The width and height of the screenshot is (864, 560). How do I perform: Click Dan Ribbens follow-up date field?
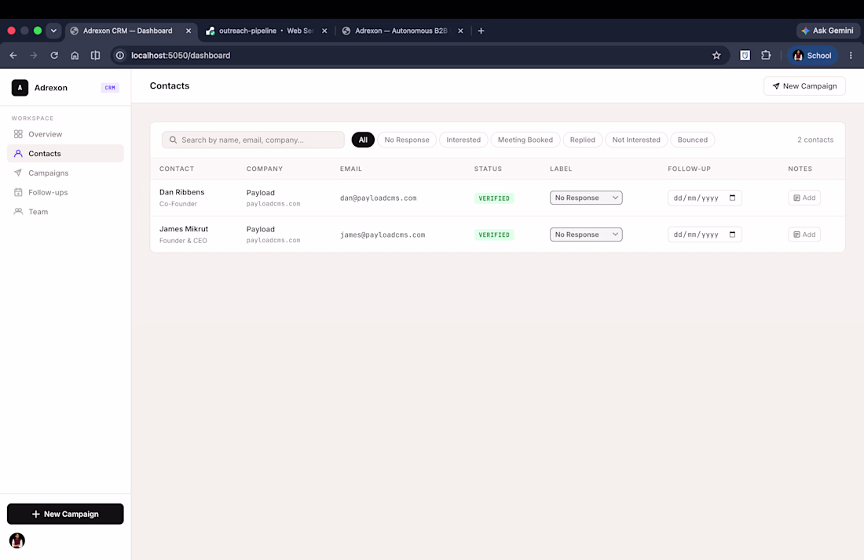[705, 198]
